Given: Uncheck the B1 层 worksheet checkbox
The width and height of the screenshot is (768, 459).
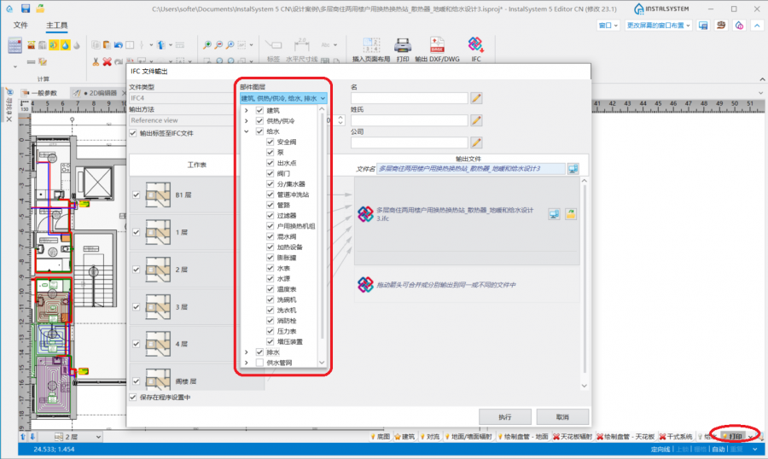Looking at the screenshot, I should [136, 195].
